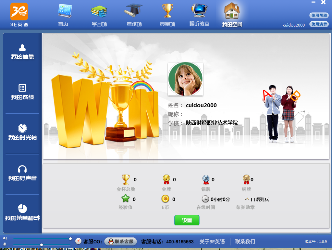The height and width of the screenshot is (250, 332).
Task: Open 我的好声音 in the sidebar
Action: click(22, 173)
